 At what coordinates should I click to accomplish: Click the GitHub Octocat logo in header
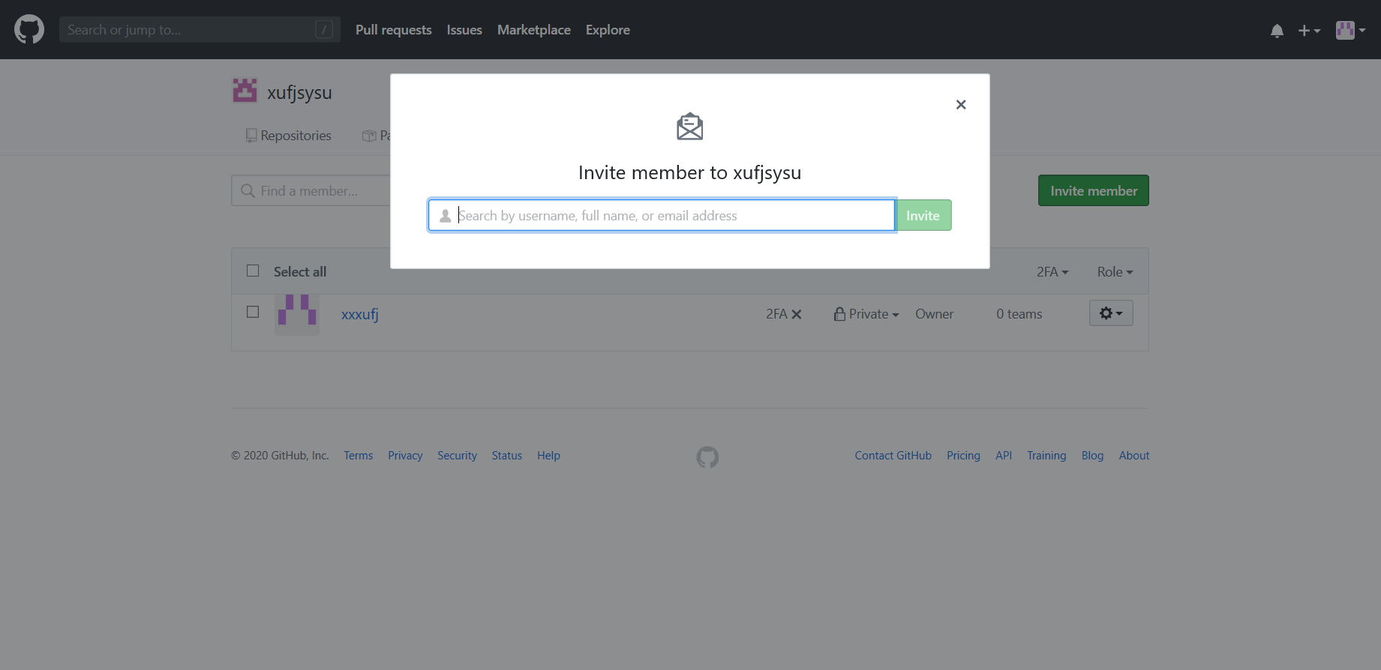(x=29, y=30)
